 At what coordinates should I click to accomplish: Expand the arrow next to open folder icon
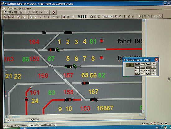12,12
